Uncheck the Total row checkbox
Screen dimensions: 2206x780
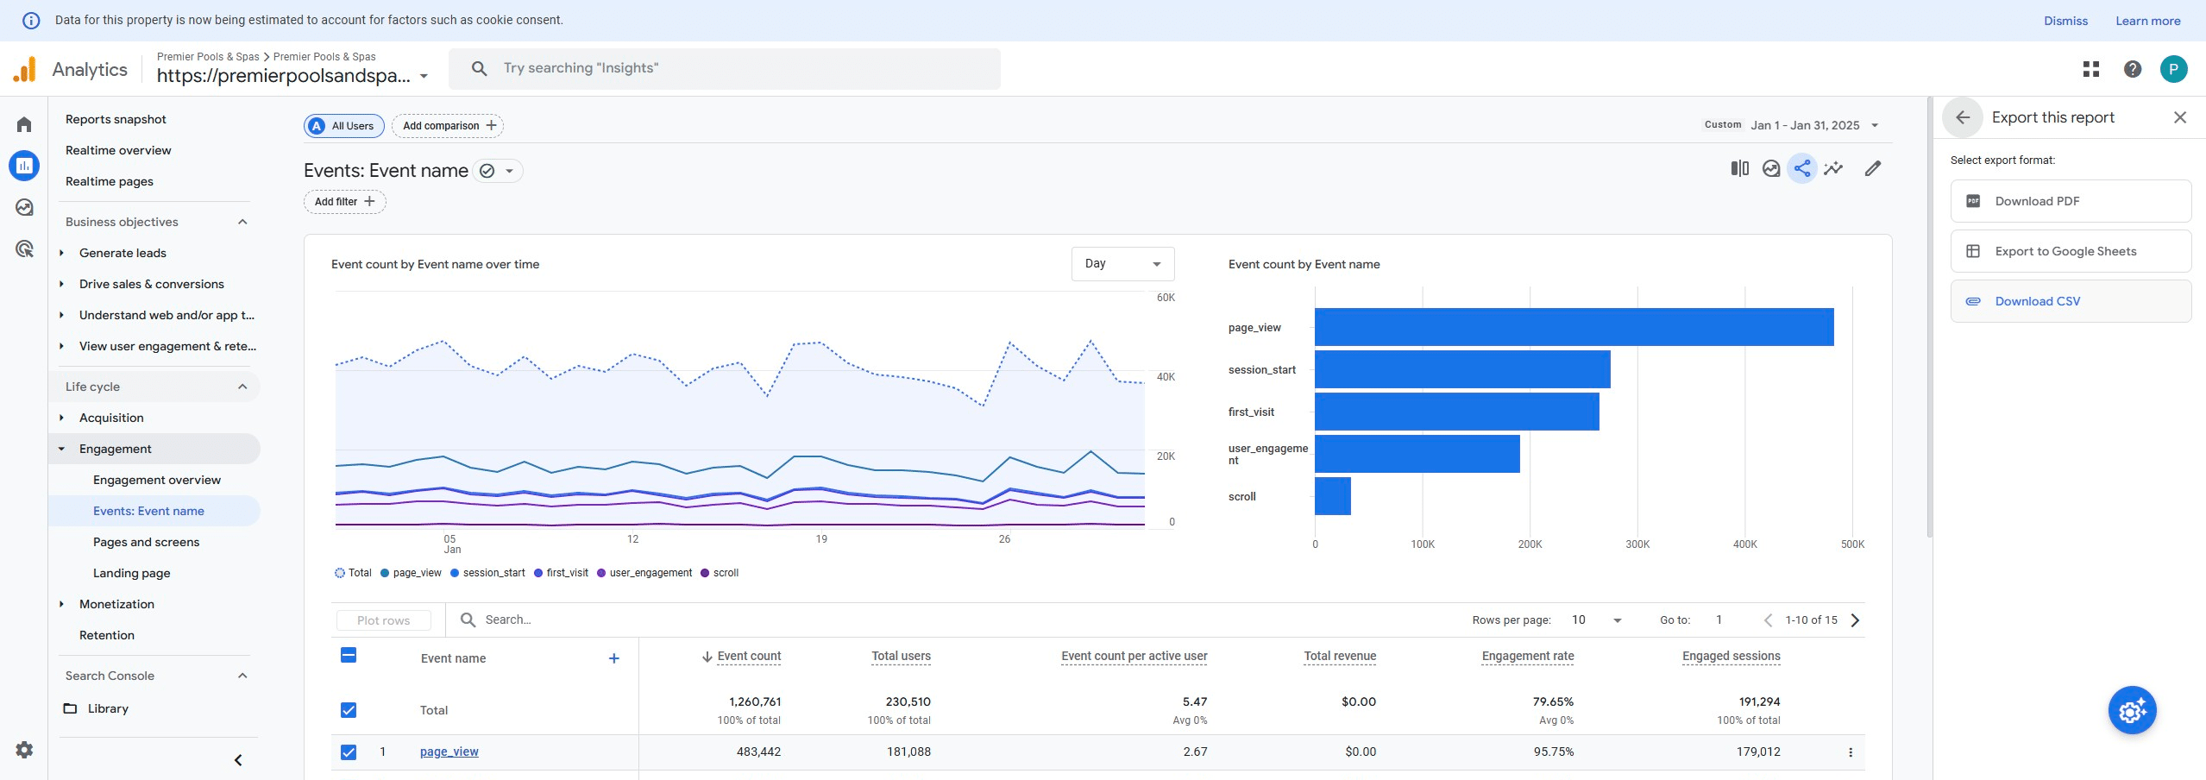coord(349,709)
